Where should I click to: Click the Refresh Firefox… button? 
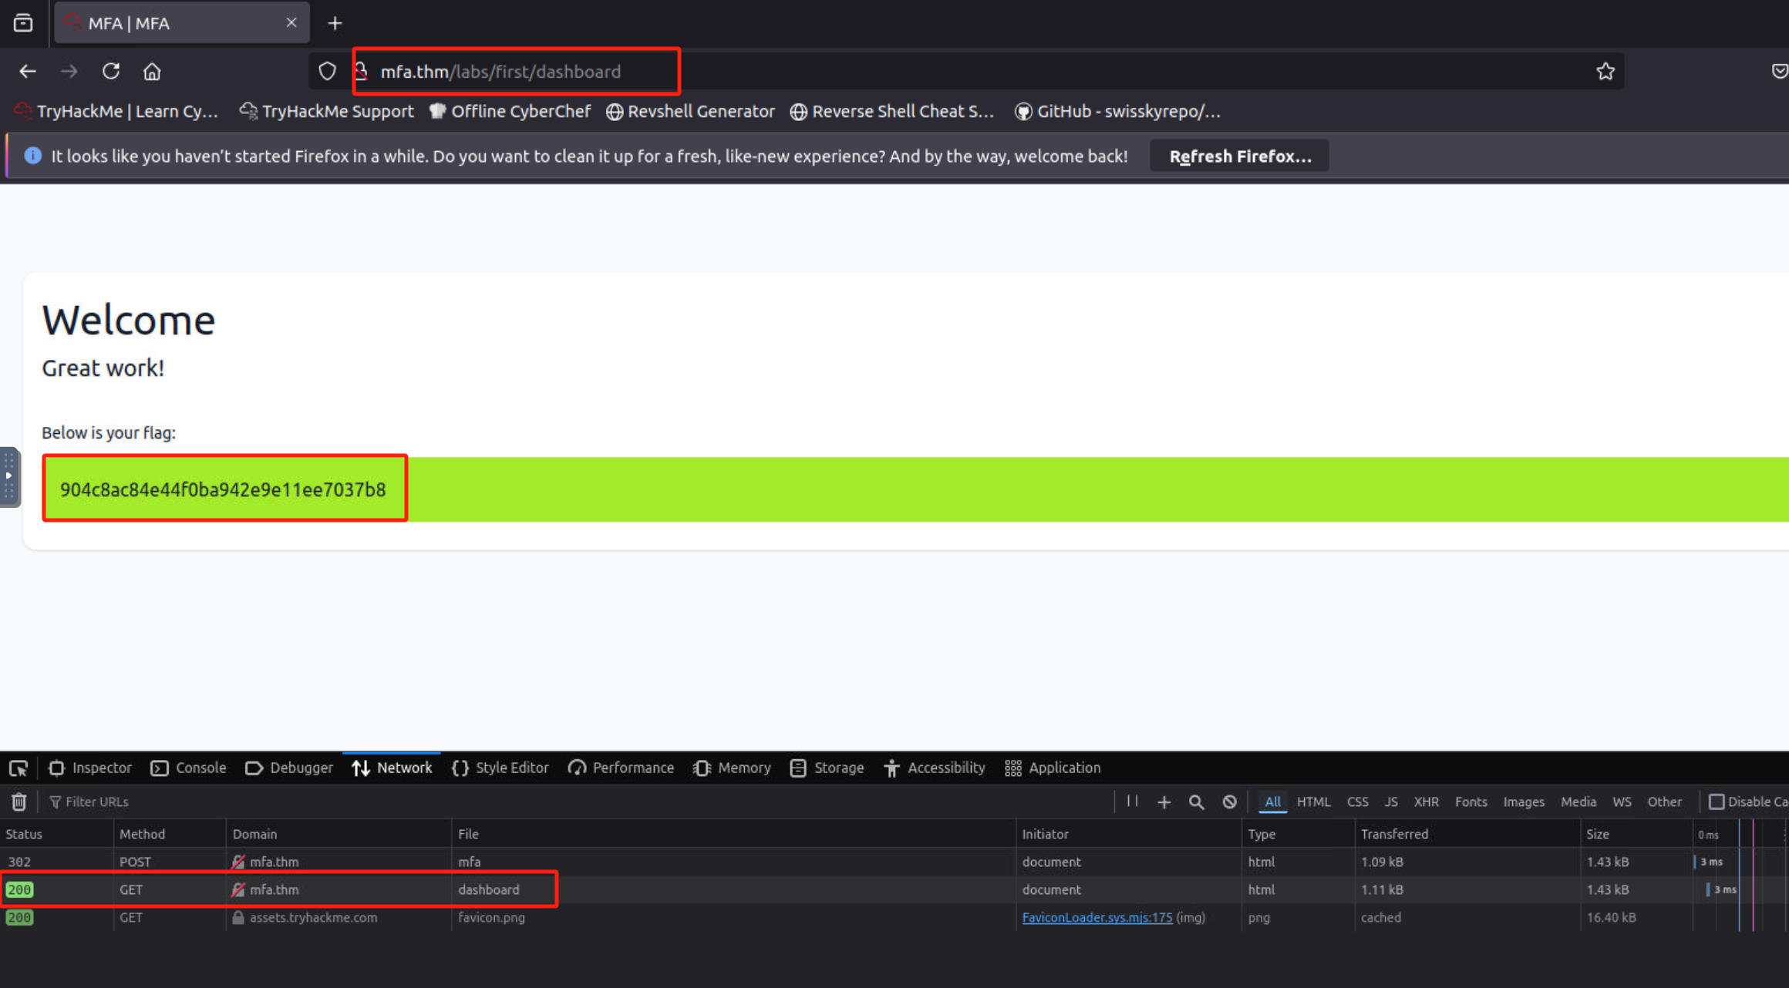[x=1239, y=156]
